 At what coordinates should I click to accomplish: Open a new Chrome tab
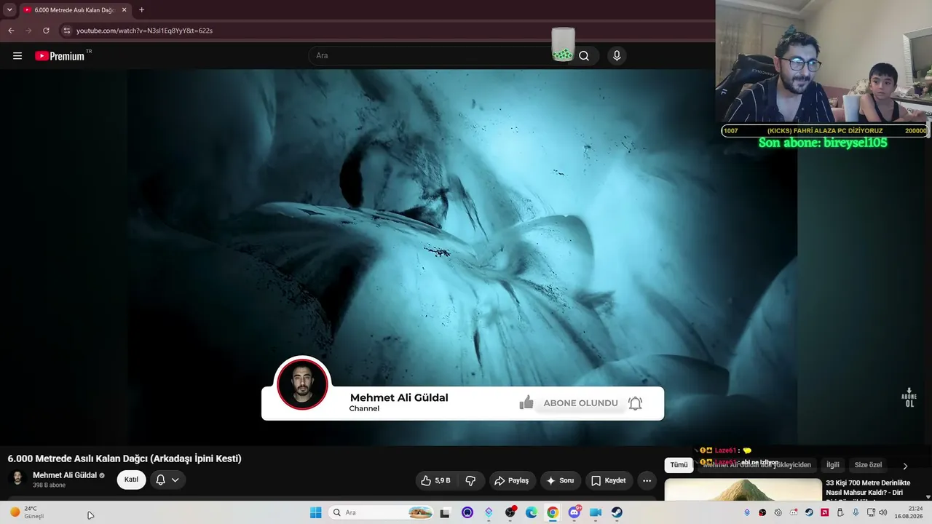(x=141, y=10)
